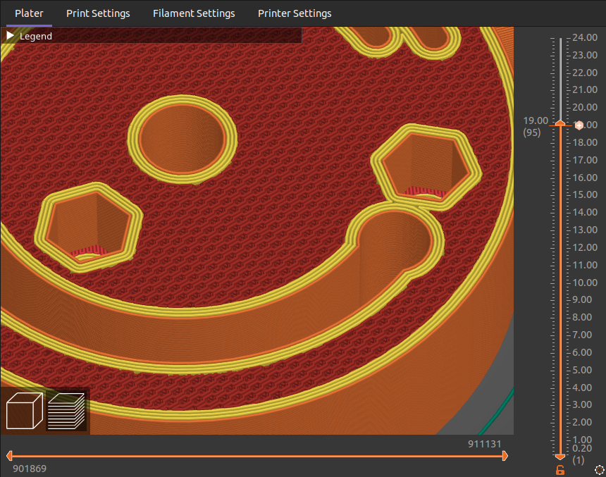Click the middle of the horizontal slider track
The height and width of the screenshot is (477, 606).
(256, 456)
